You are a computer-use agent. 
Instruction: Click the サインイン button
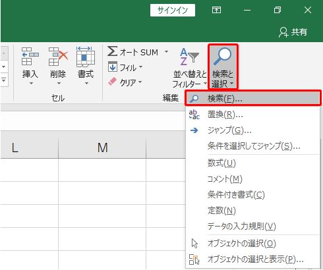[x=173, y=10]
